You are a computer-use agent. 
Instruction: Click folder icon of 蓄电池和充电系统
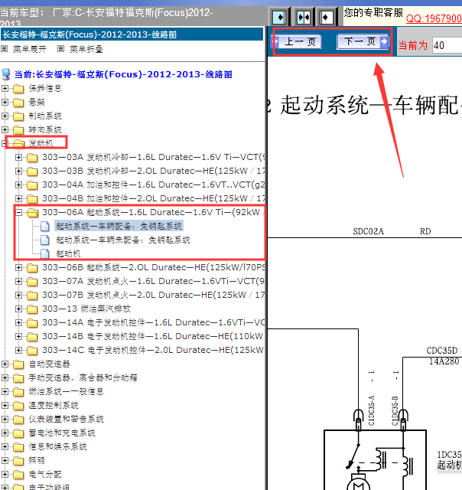pyautogui.click(x=18, y=433)
